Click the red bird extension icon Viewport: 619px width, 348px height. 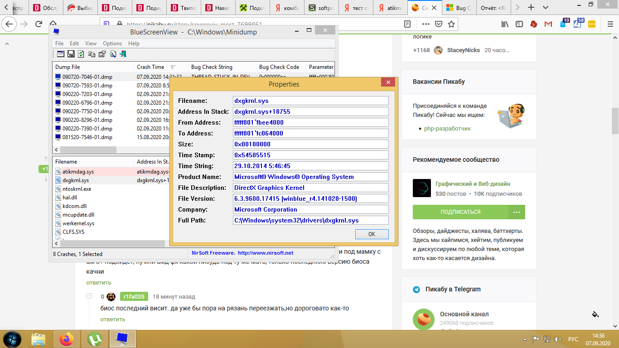534,24
